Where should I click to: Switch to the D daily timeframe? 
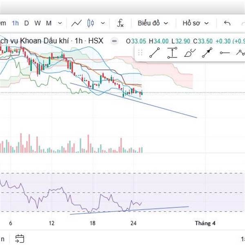(27, 23)
